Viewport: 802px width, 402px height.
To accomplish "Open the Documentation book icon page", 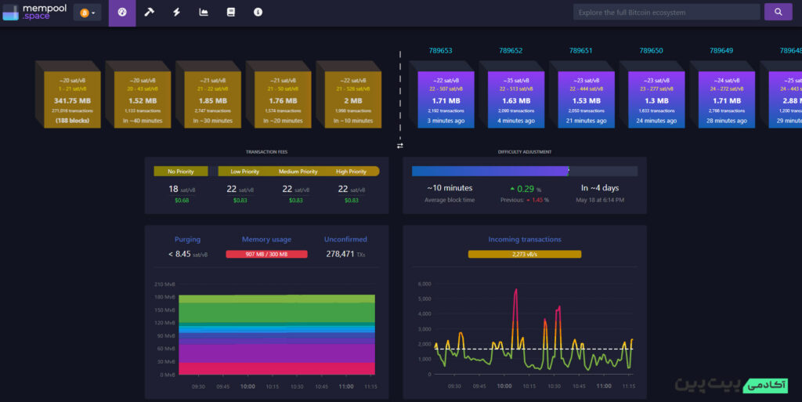I will point(231,13).
